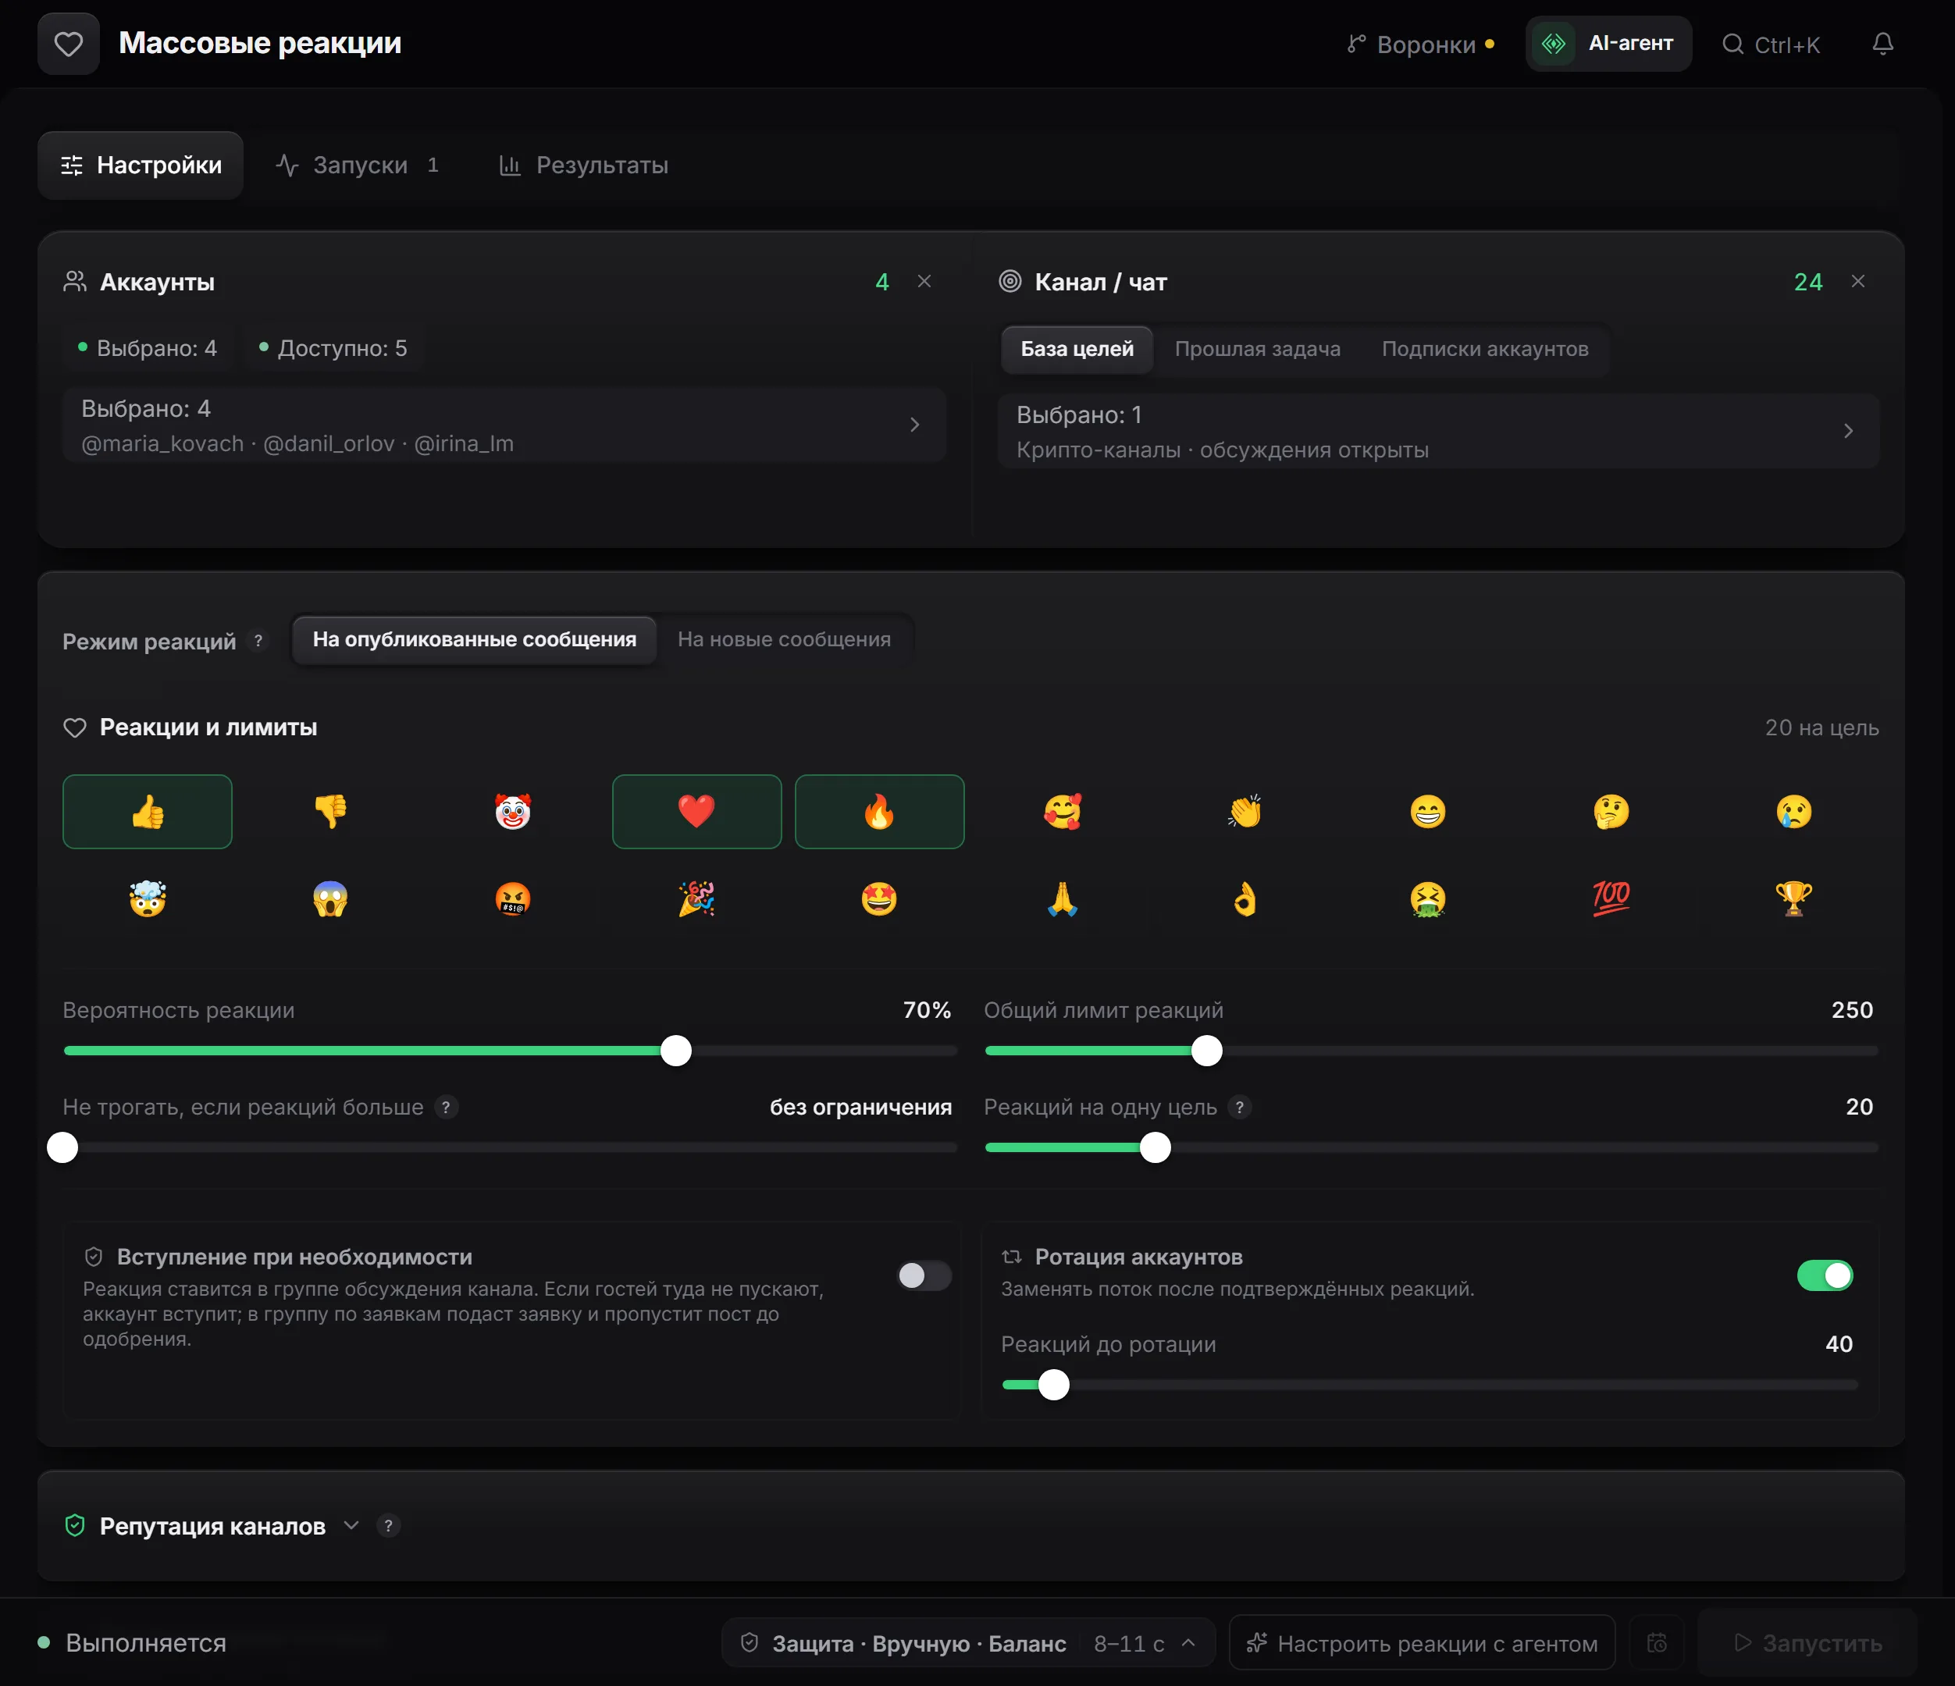Clear Канал / чат selection with X

coord(1858,281)
